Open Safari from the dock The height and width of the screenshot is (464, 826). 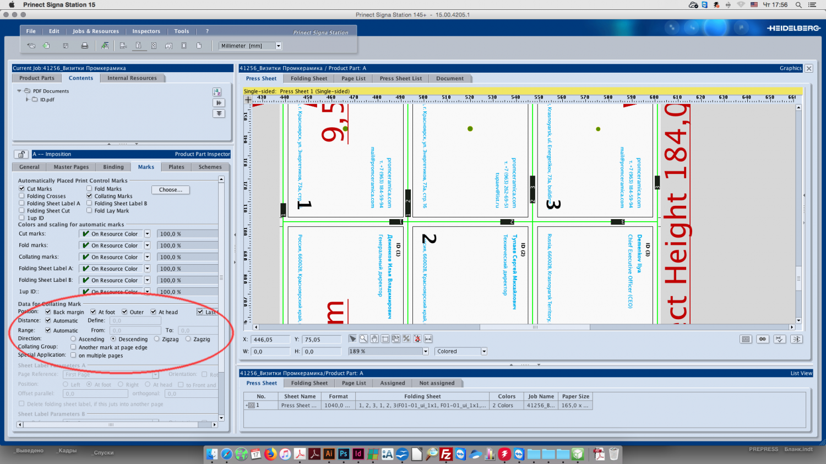click(x=226, y=454)
